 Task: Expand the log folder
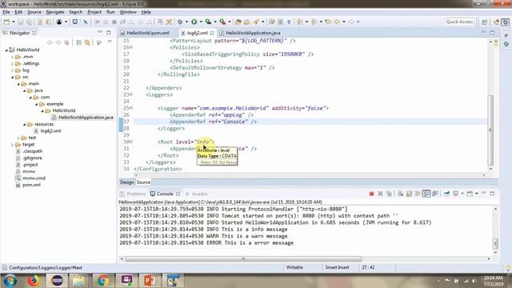pyautogui.click(x=13, y=70)
